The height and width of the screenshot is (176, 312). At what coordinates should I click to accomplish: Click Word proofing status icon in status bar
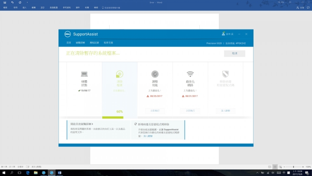click(28, 167)
